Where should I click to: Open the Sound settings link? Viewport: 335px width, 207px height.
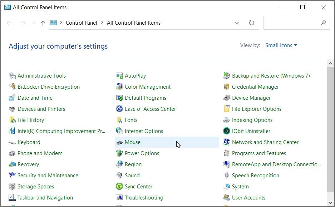[132, 176]
